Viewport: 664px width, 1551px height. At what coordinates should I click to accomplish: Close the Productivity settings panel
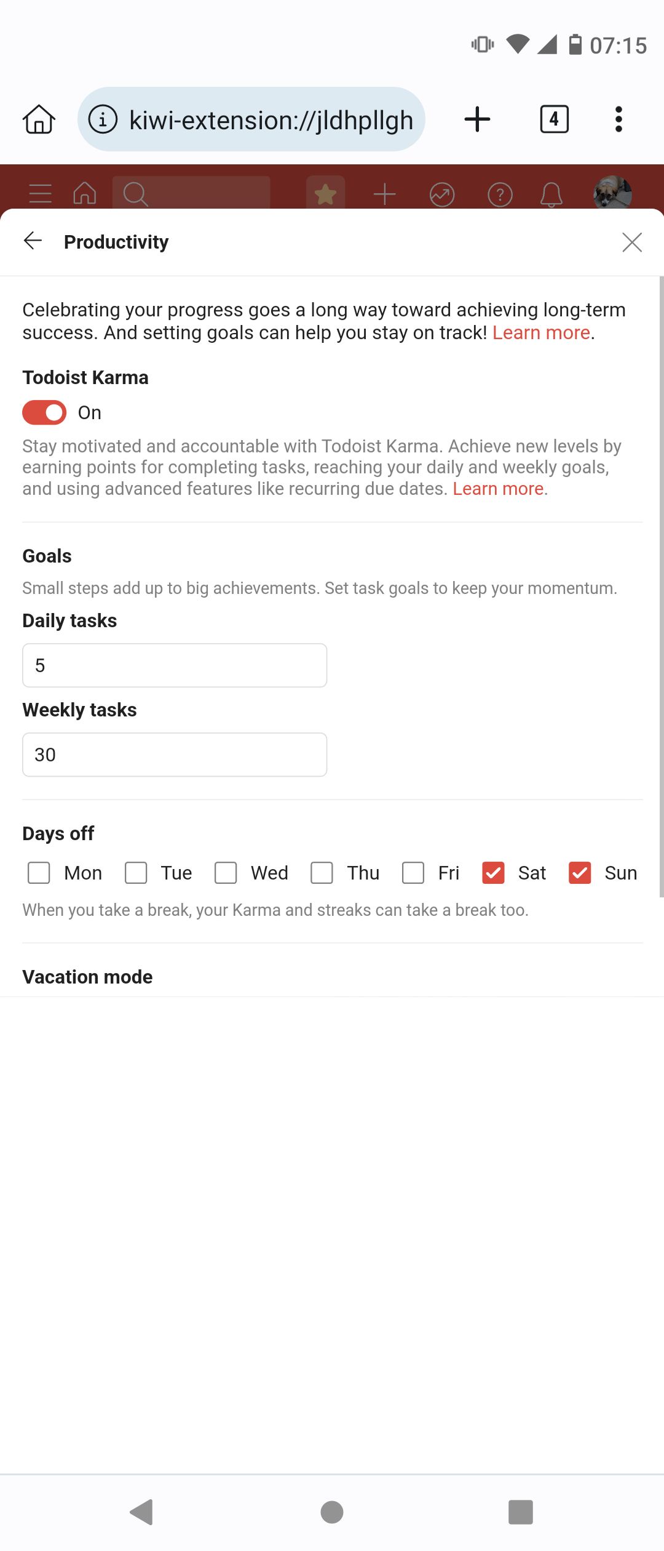pos(632,242)
